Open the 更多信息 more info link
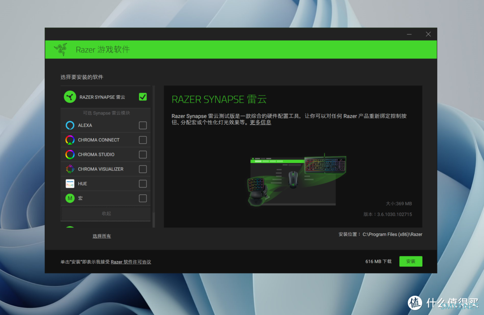 [260, 122]
